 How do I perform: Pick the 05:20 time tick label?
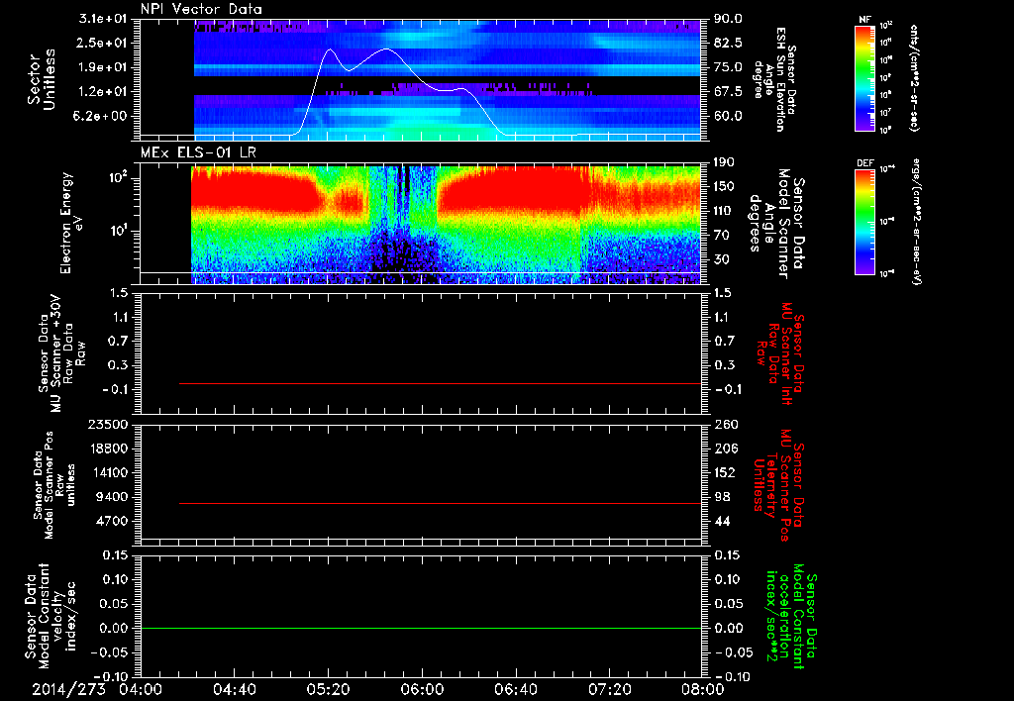coord(328,689)
